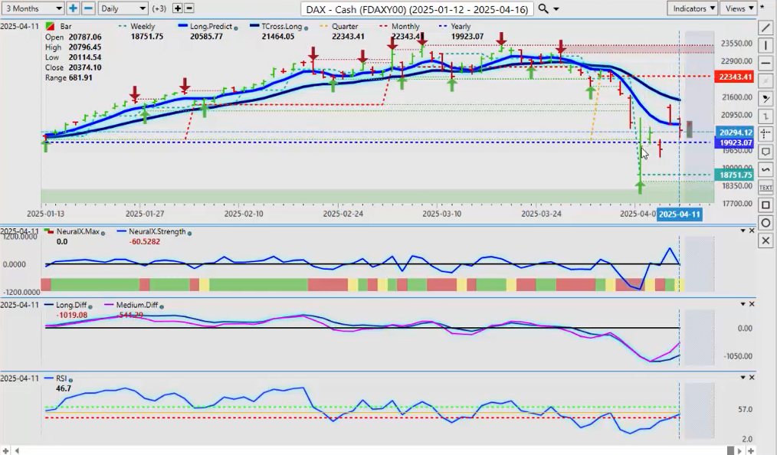Click the dot next to Long.Predict
Image resolution: width=777 pixels, height=455 pixels.
235,28
